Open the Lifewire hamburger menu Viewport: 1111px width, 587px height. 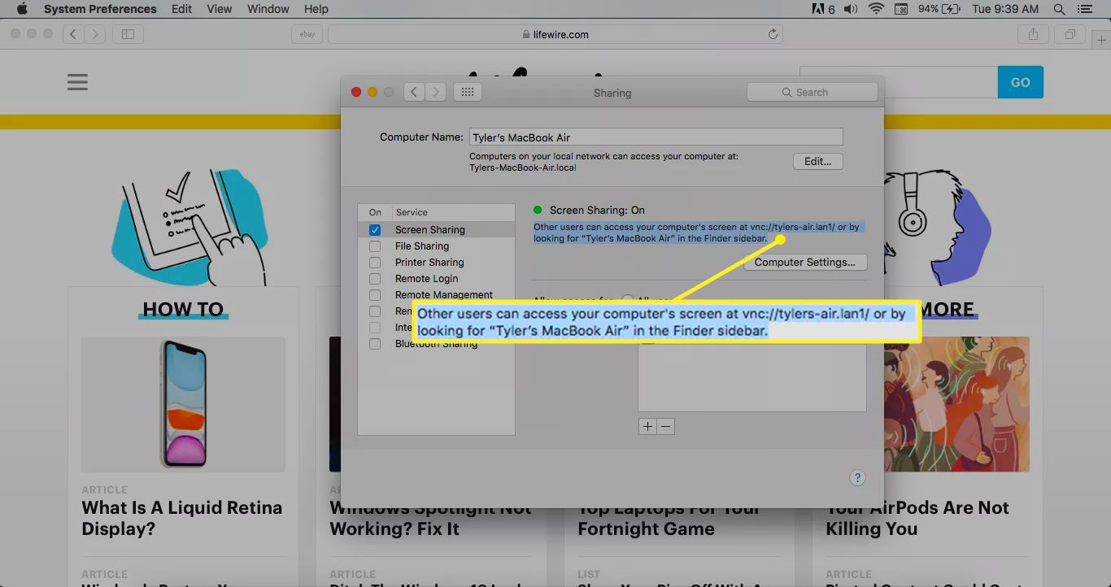pyautogui.click(x=77, y=82)
